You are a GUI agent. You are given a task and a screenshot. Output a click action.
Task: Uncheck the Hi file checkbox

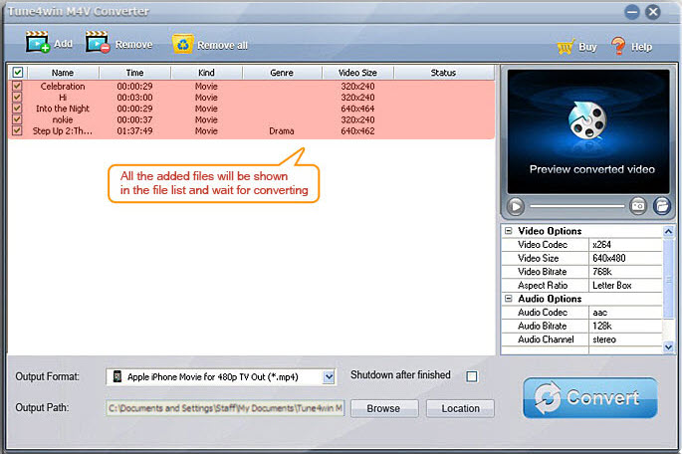click(x=17, y=97)
